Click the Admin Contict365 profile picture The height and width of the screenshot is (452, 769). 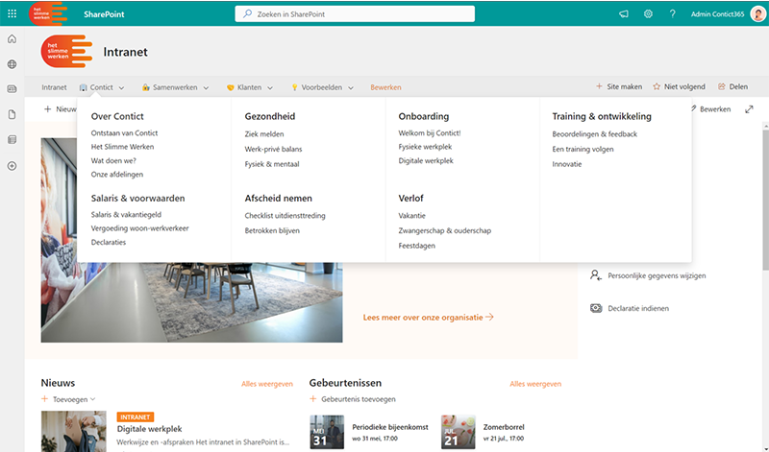point(757,13)
